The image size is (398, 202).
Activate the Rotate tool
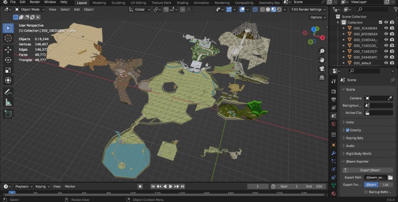[x=8, y=60]
